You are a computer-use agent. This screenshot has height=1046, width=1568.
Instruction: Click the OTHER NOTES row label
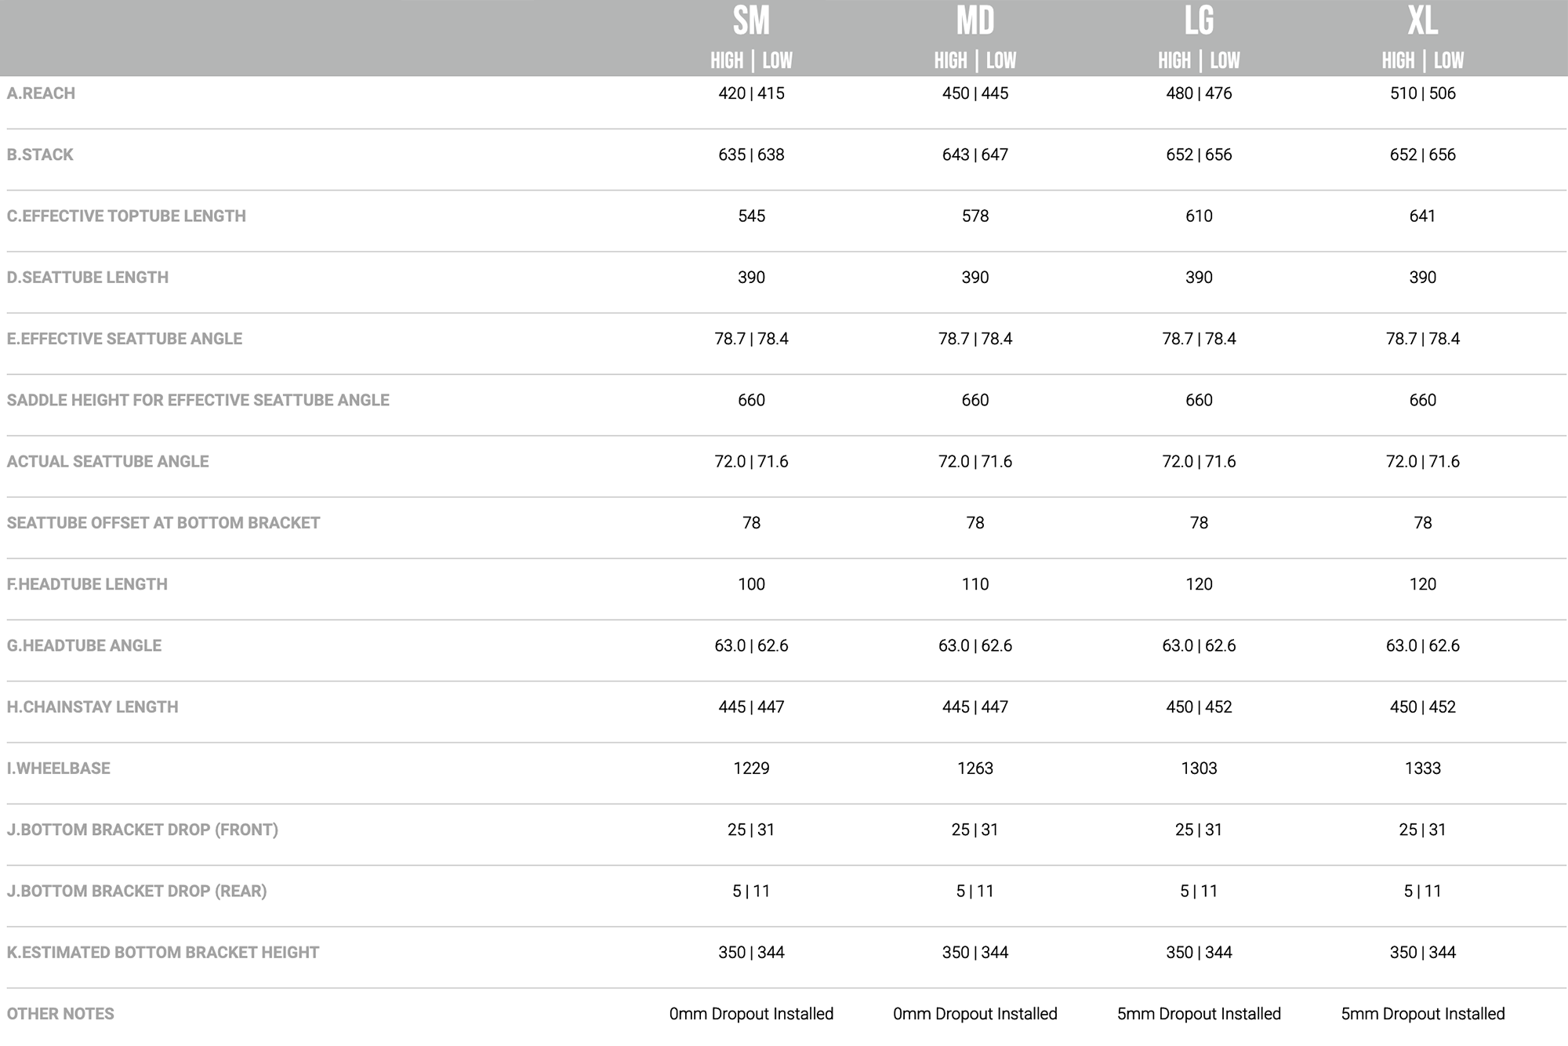pos(60,1014)
